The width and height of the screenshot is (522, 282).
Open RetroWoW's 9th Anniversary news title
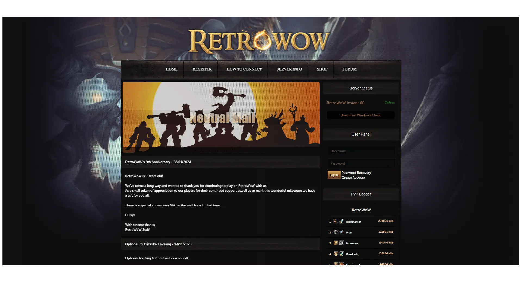(x=158, y=162)
